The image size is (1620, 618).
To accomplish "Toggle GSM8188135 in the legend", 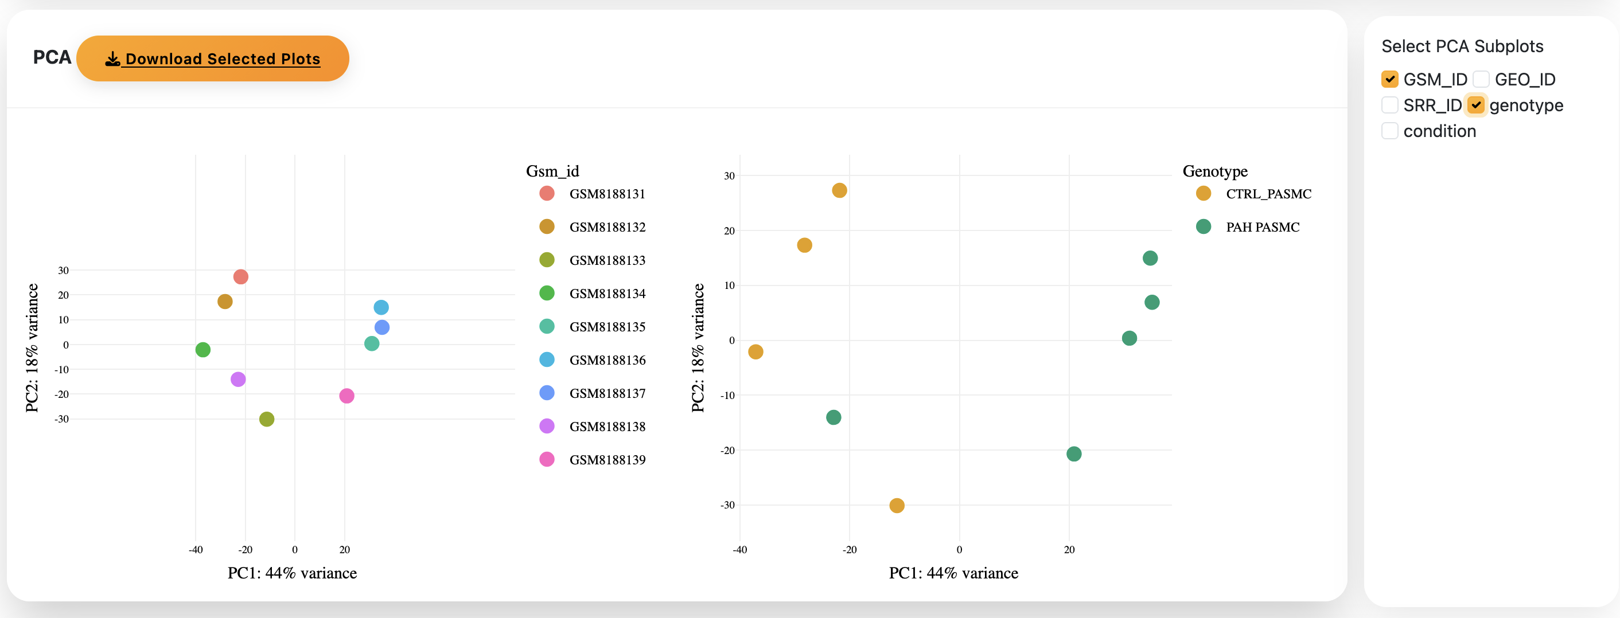I will (607, 327).
